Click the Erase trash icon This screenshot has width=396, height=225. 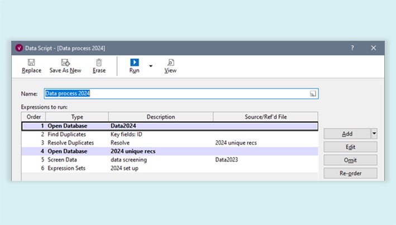point(99,63)
